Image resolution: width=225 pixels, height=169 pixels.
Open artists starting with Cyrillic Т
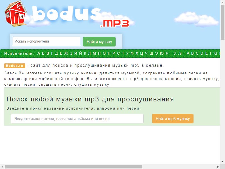click(x=123, y=53)
